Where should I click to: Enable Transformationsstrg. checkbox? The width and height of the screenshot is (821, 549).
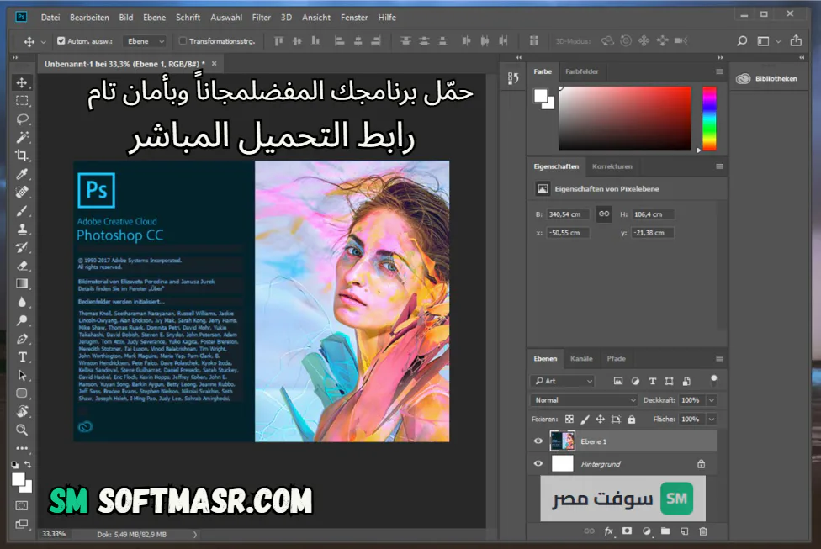[x=183, y=41]
